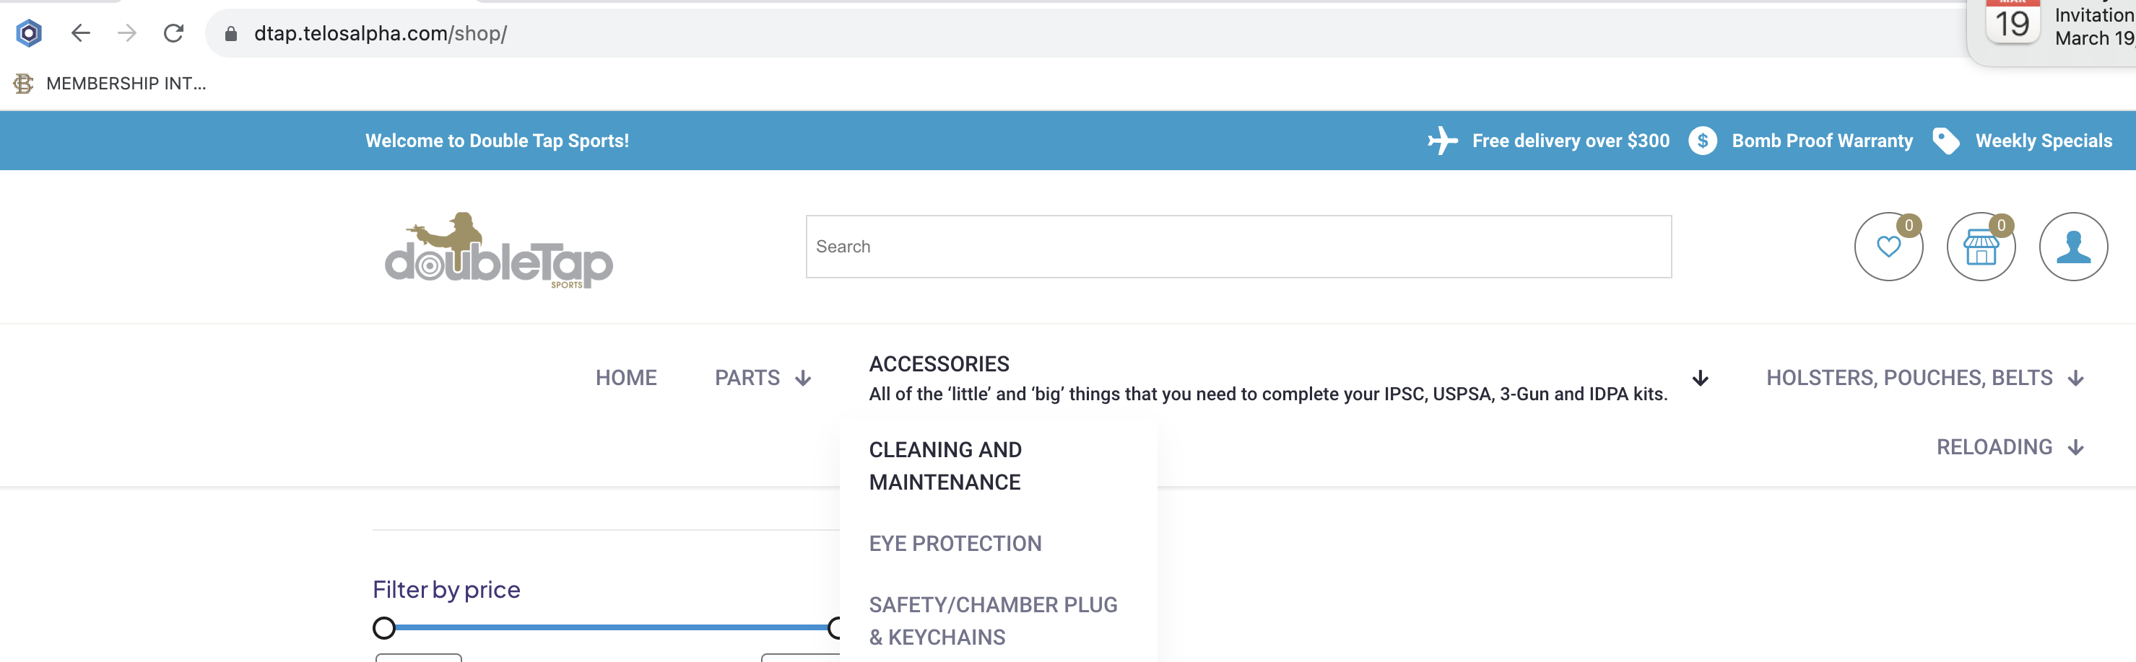Expand the ACCESSORIES menu arrow
The image size is (2136, 662).
(x=1700, y=379)
